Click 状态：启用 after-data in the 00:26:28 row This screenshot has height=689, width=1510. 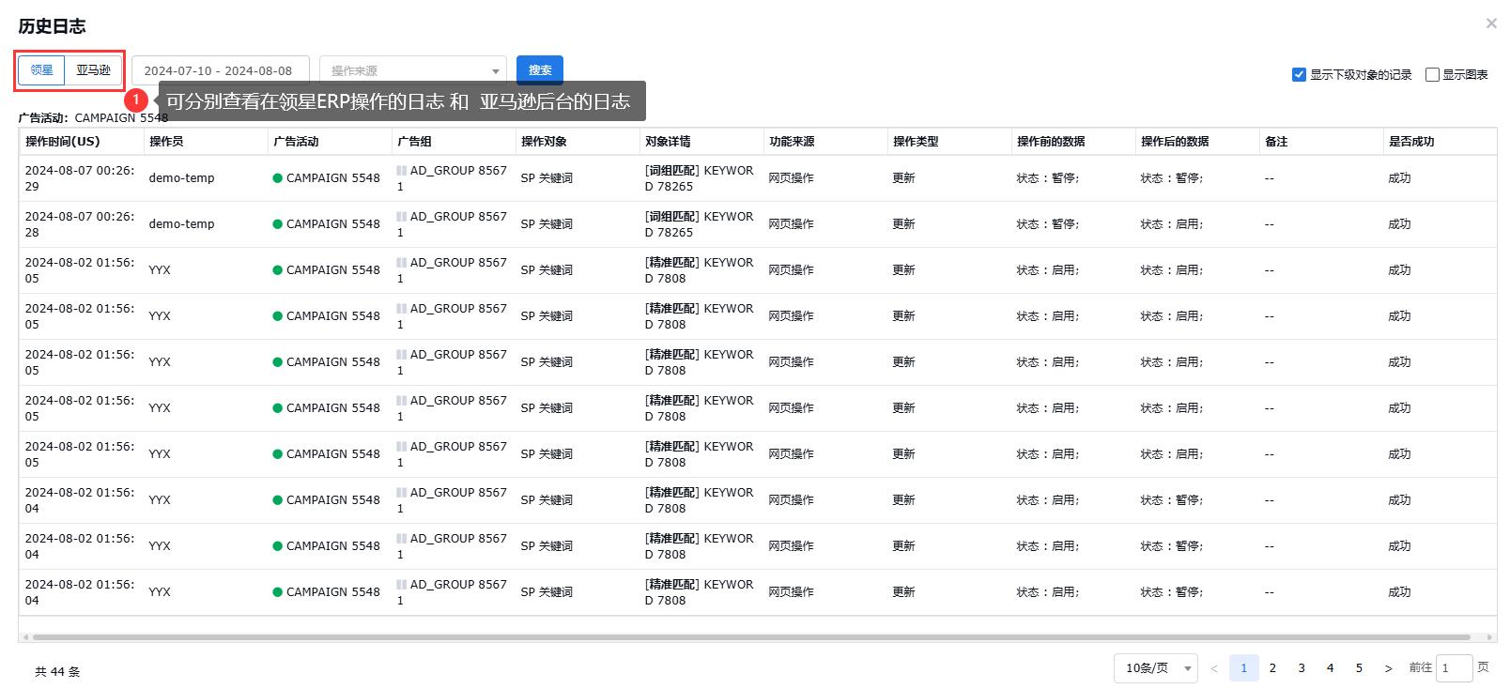1172,224
